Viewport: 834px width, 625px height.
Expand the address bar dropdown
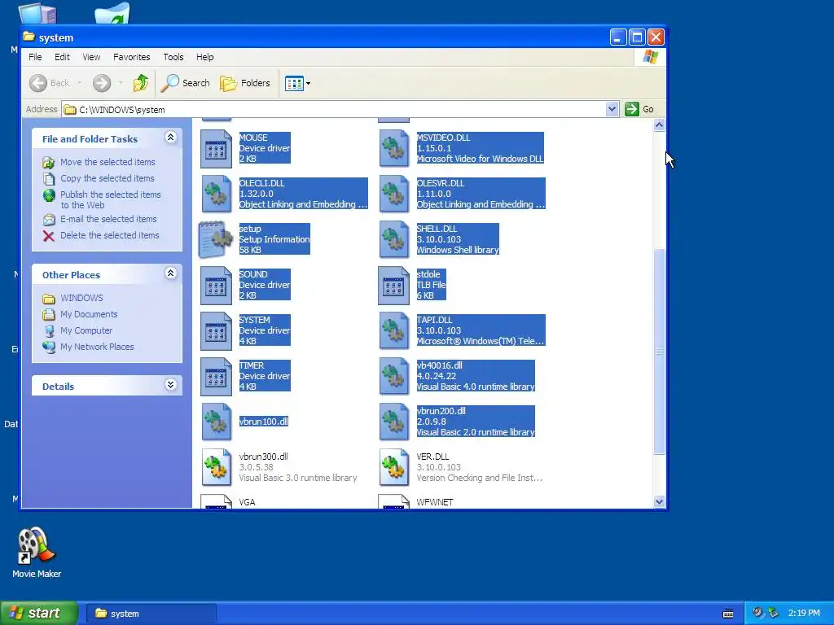(x=612, y=109)
